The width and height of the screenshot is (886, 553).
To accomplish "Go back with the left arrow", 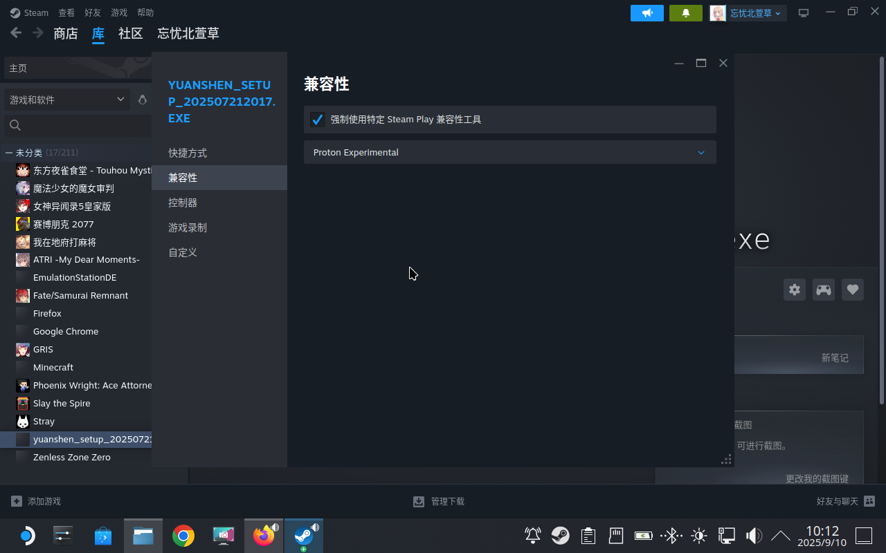I will click(16, 32).
